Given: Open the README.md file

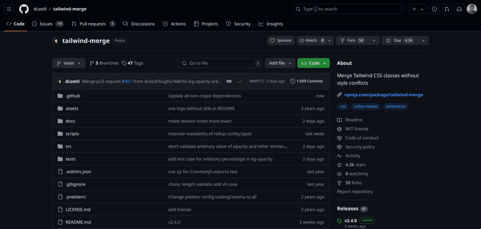Looking at the screenshot, I should tap(78, 222).
